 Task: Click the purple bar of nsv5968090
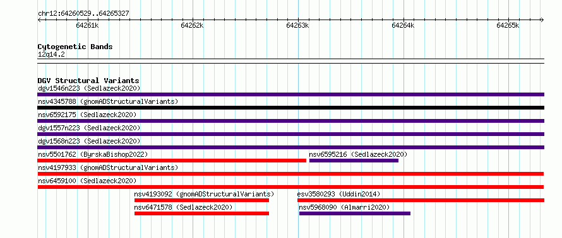pyautogui.click(x=355, y=213)
